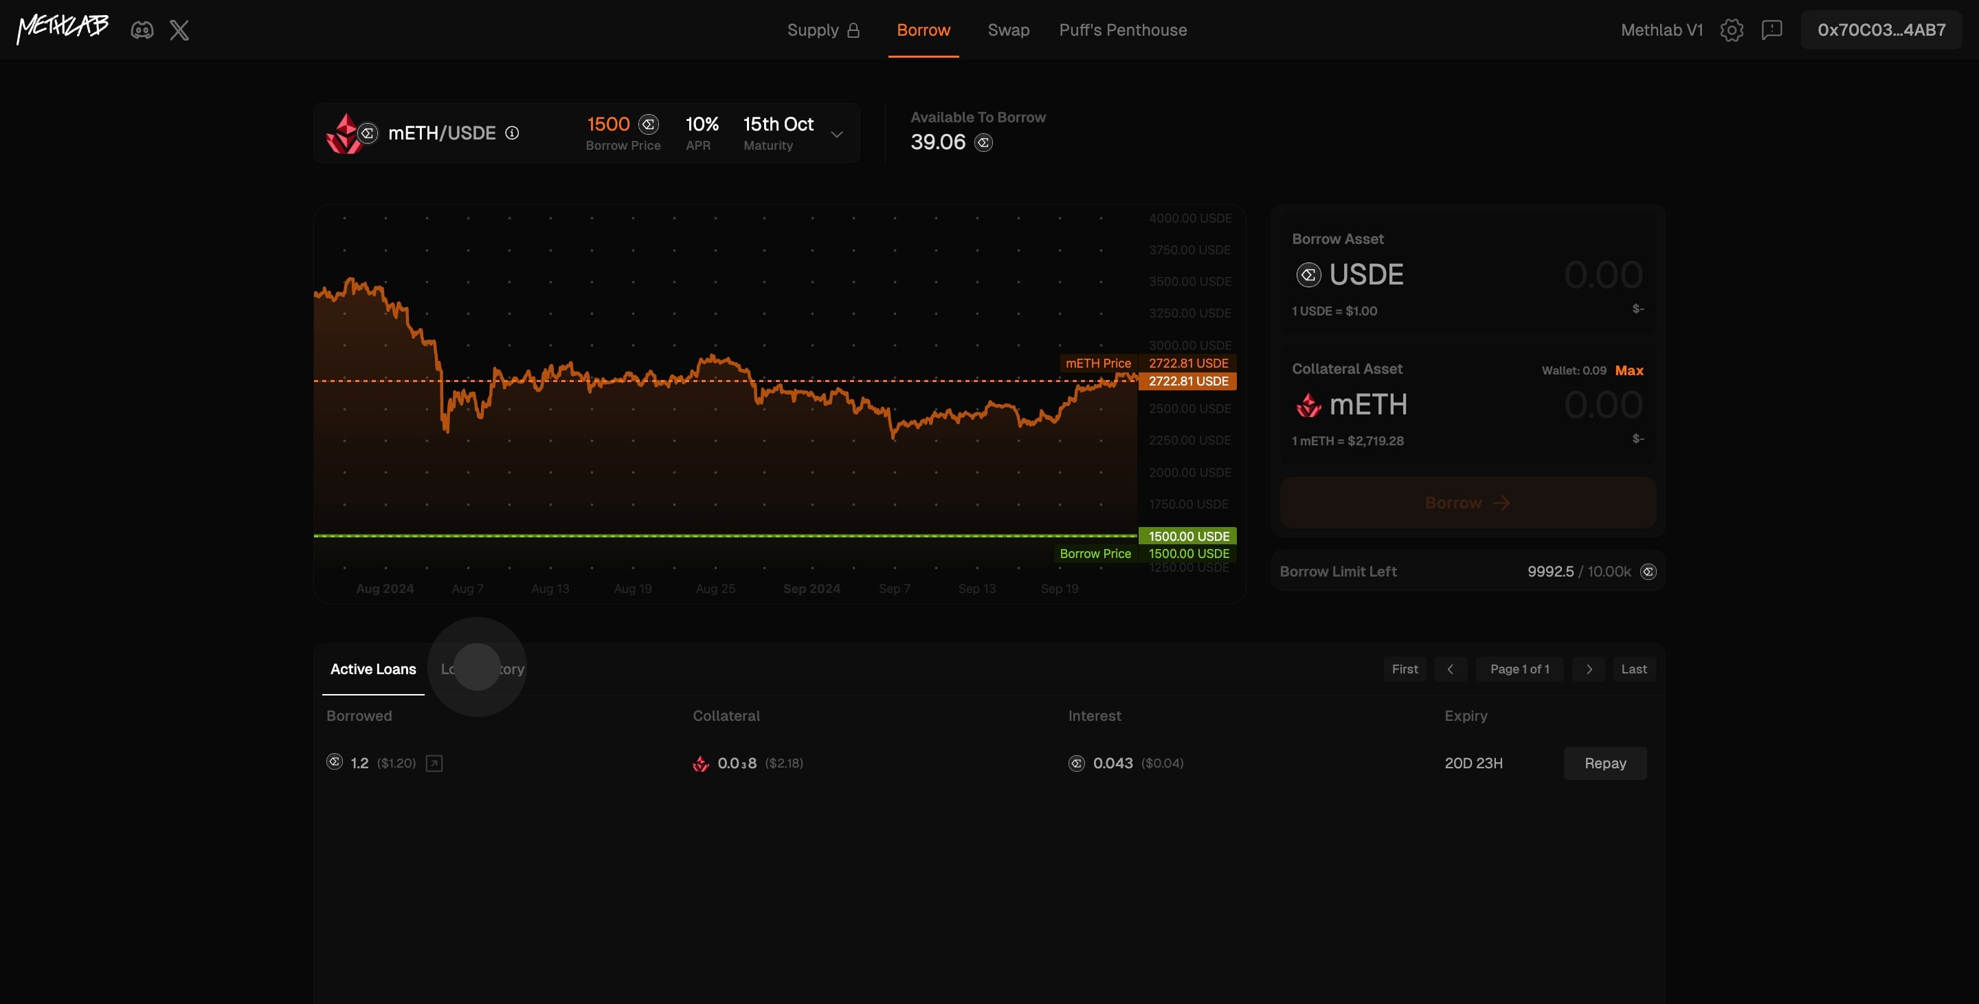1979x1004 pixels.
Task: Click the mETH token icon in Collateral Asset
Action: (x=1308, y=405)
